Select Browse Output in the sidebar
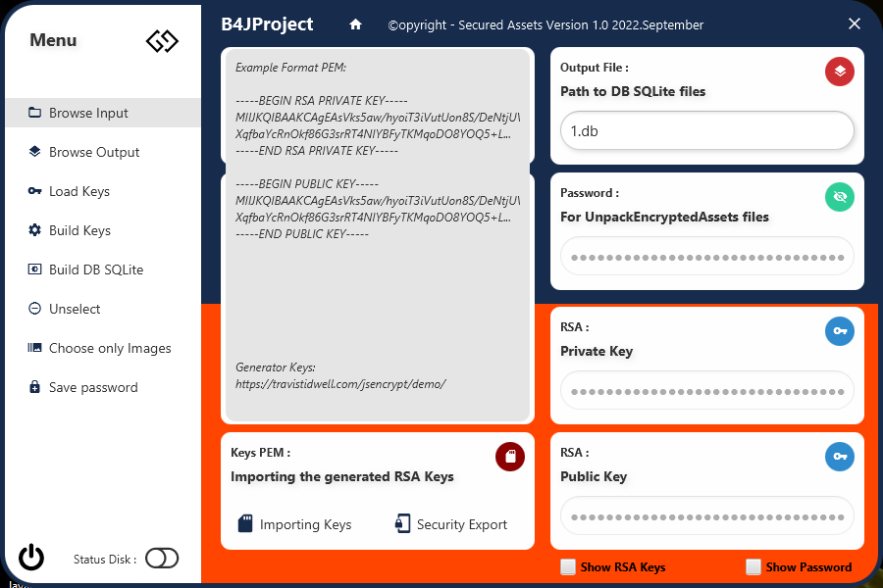This screenshot has width=883, height=588. pos(94,152)
